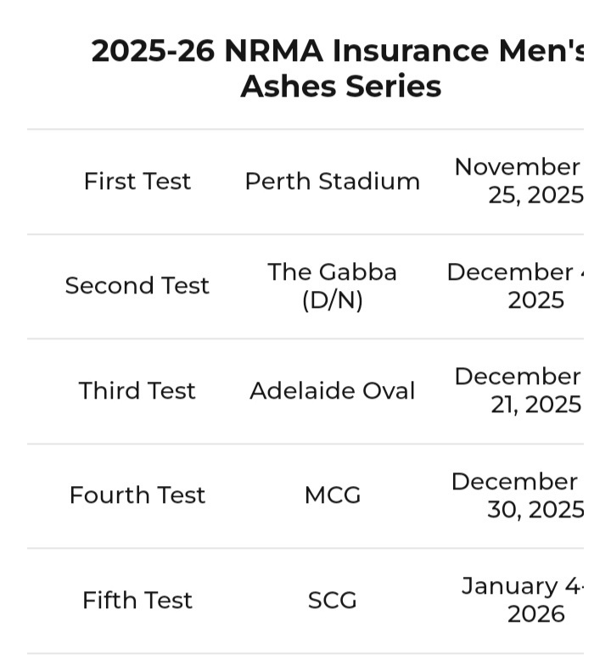Image resolution: width=611 pixels, height=660 pixels.
Task: Click the January 2026 date cell
Action: [523, 600]
